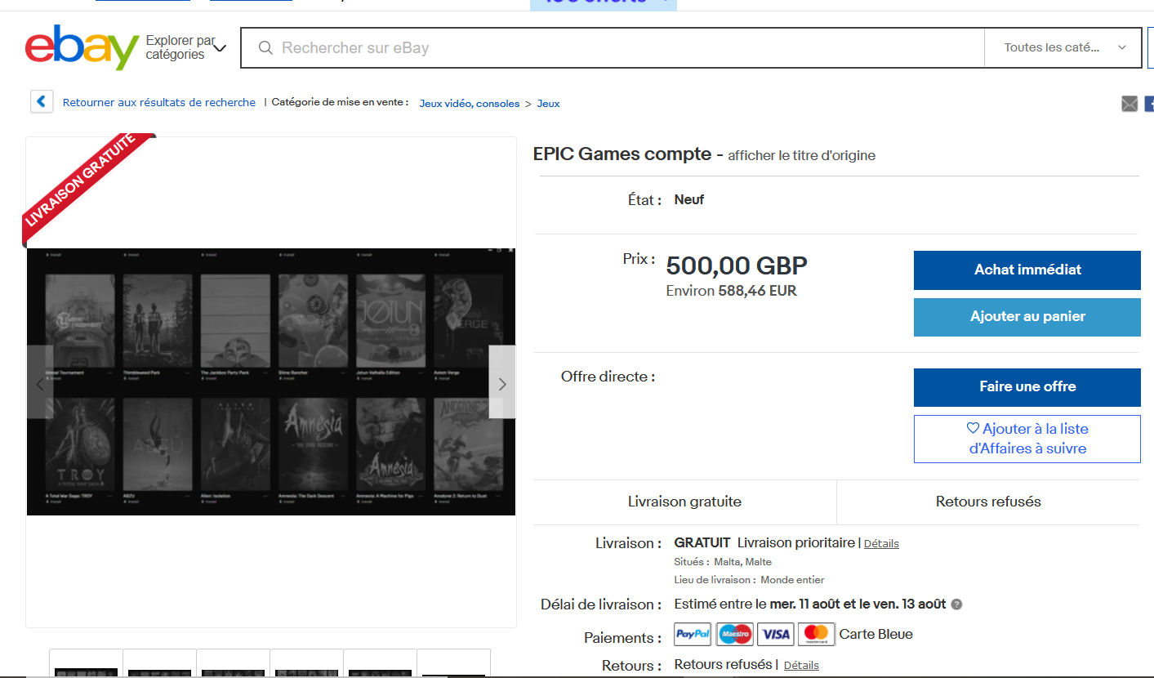
Task: Click the Maestro payment icon
Action: (x=735, y=634)
